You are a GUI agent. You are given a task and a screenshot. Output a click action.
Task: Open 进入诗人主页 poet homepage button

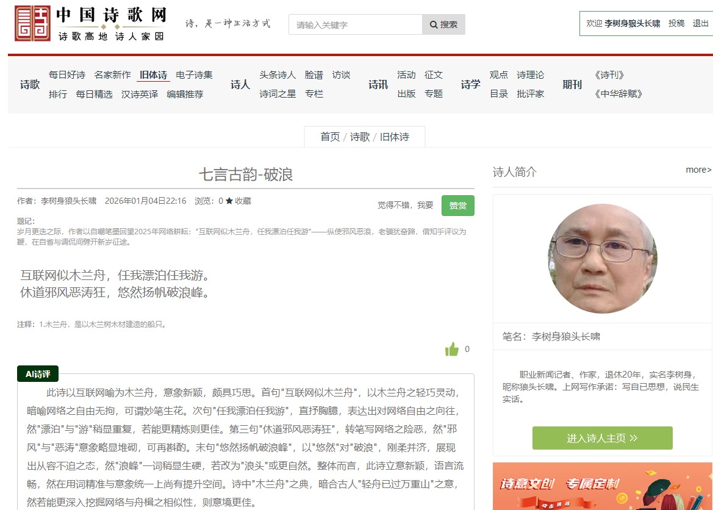(602, 438)
